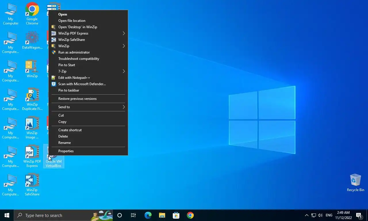
Task: Launch Microsoft Edge from the taskbar
Action: 148,215
